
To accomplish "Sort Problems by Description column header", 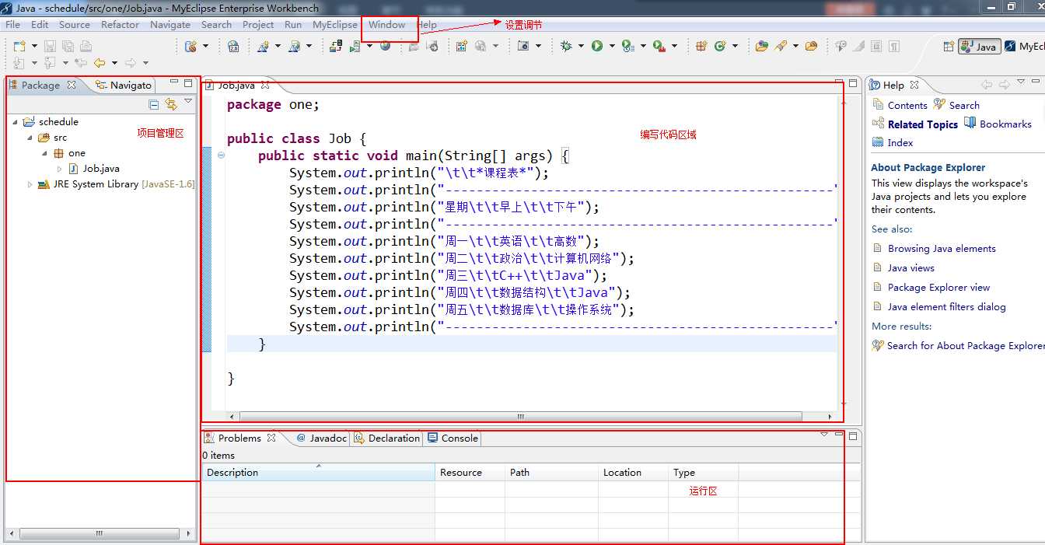I will click(318, 472).
